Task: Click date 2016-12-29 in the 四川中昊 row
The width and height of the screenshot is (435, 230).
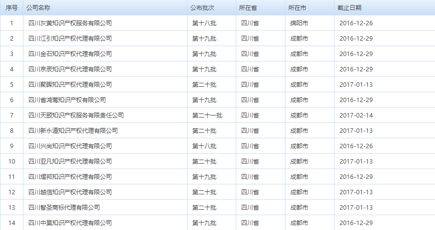Action: [356, 223]
